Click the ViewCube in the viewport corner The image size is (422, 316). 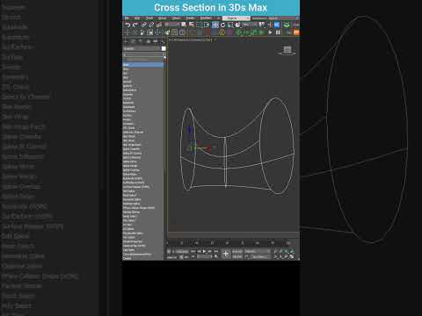point(287,50)
